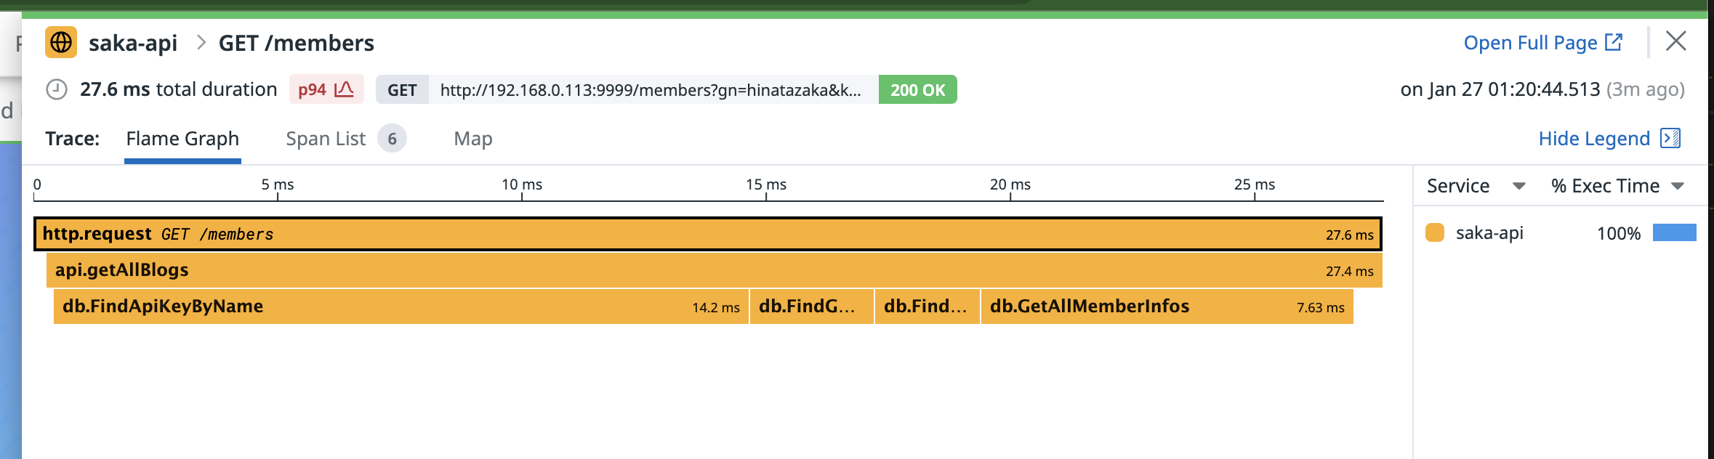Open the % Exec Time dropdown
This screenshot has height=459, width=1714.
(x=1617, y=186)
